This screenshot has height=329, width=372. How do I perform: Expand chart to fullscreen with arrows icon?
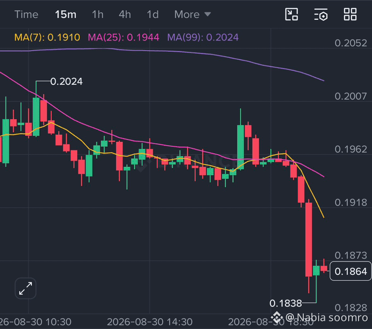click(x=26, y=288)
